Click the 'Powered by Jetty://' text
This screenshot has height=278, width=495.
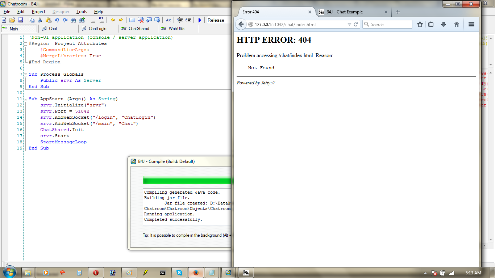[256, 83]
